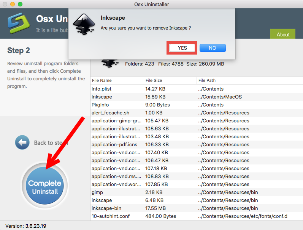Sort by the File Name column header

117,80
